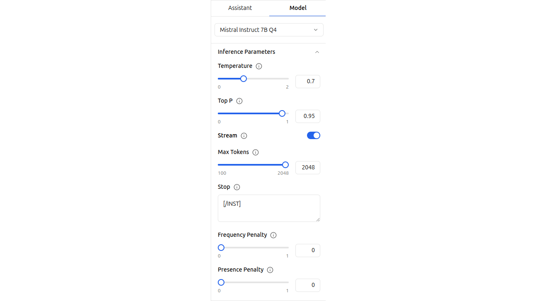
Task: Click the Stop sequence text area
Action: click(x=269, y=208)
